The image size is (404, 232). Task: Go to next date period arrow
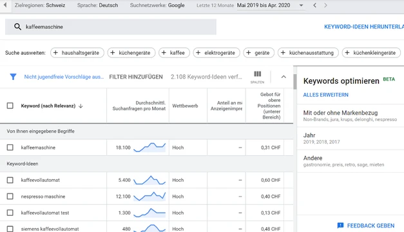pos(325,5)
